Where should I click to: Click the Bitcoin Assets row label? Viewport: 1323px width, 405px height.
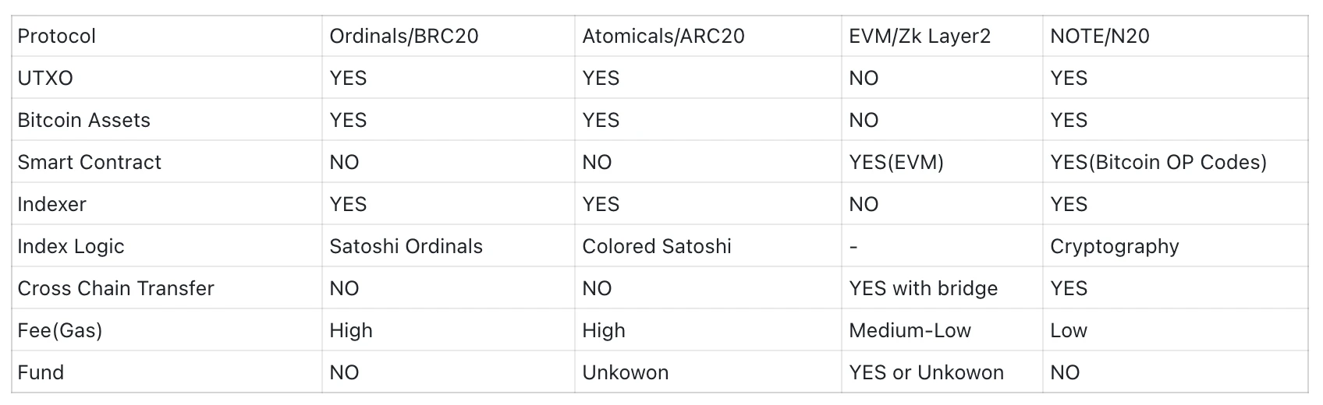(x=84, y=120)
